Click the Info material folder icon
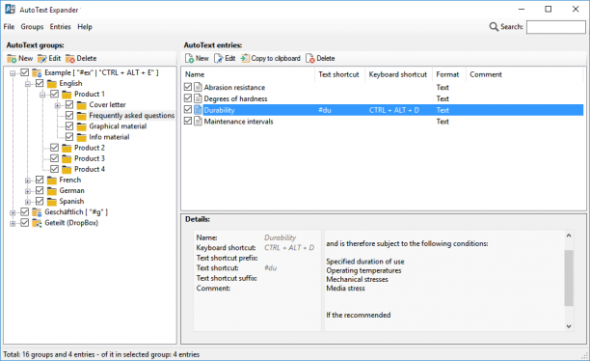This screenshot has height=361, width=590. pyautogui.click(x=82, y=137)
